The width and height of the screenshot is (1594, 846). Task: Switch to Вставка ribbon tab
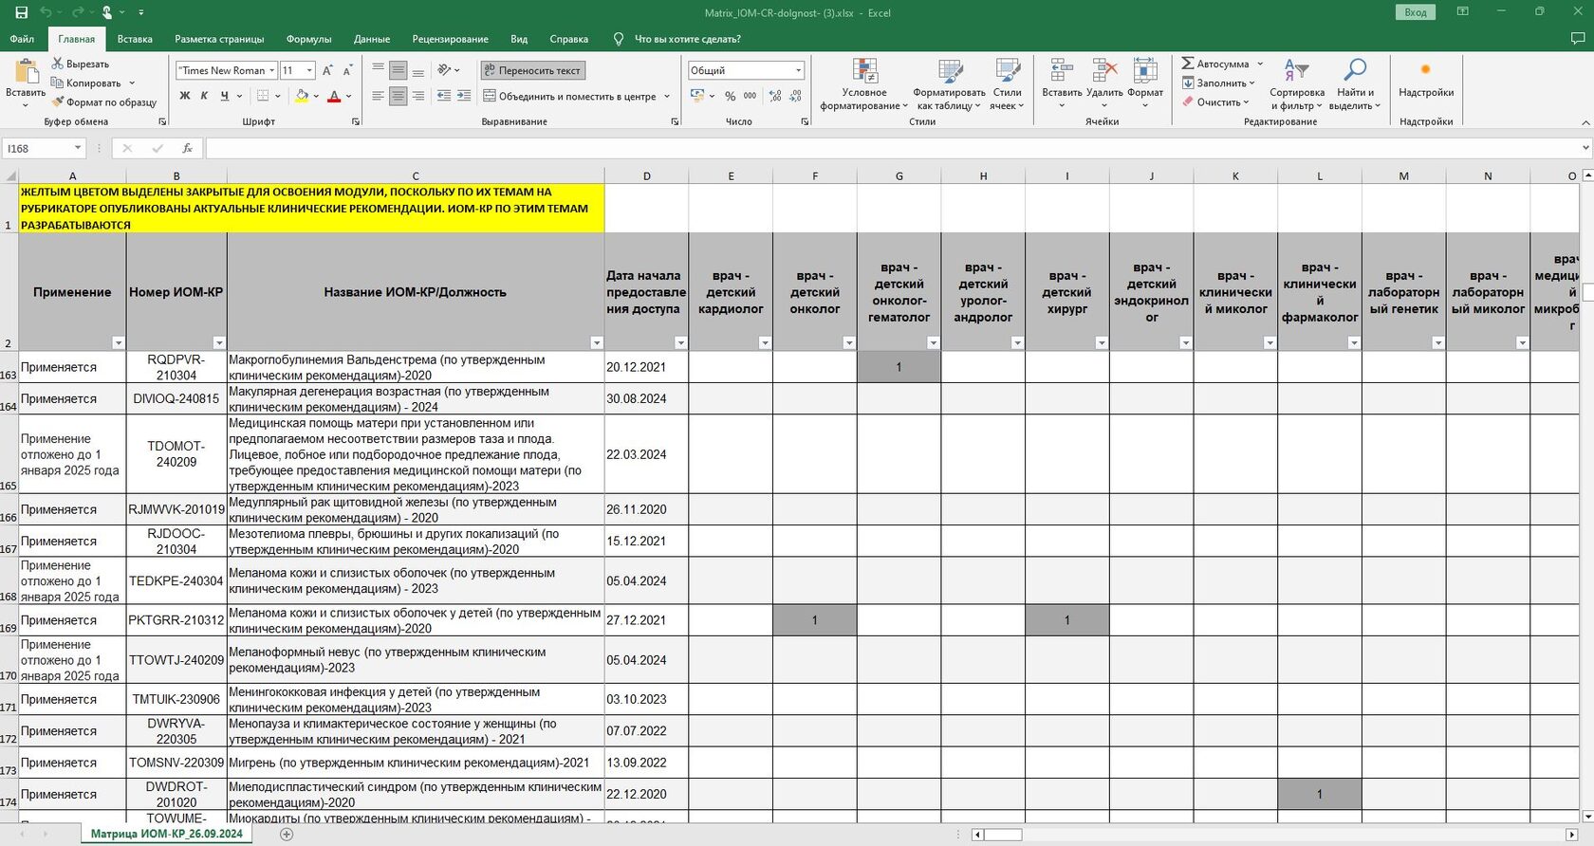tap(135, 39)
